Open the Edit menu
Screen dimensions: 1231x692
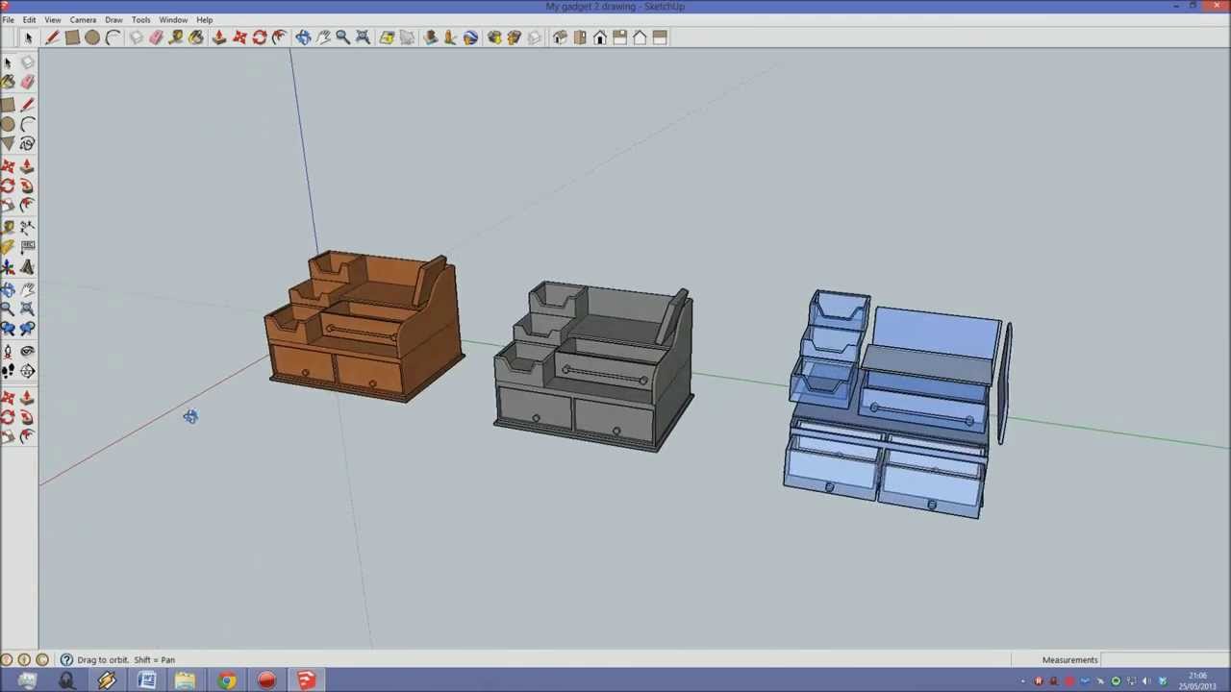click(29, 19)
